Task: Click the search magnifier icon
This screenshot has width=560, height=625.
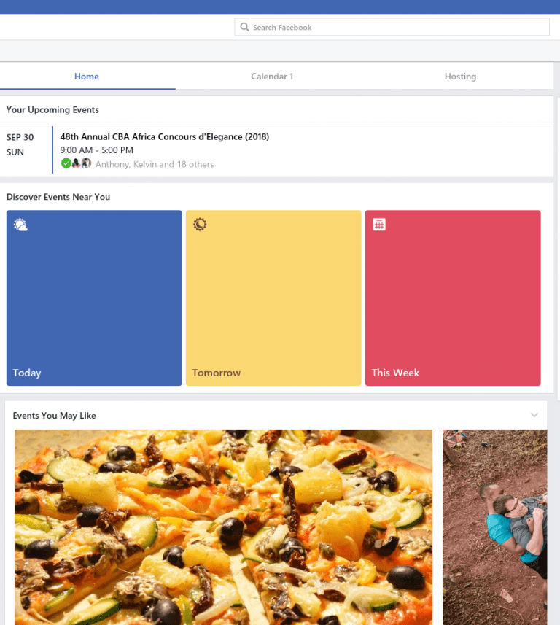Action: tap(244, 27)
